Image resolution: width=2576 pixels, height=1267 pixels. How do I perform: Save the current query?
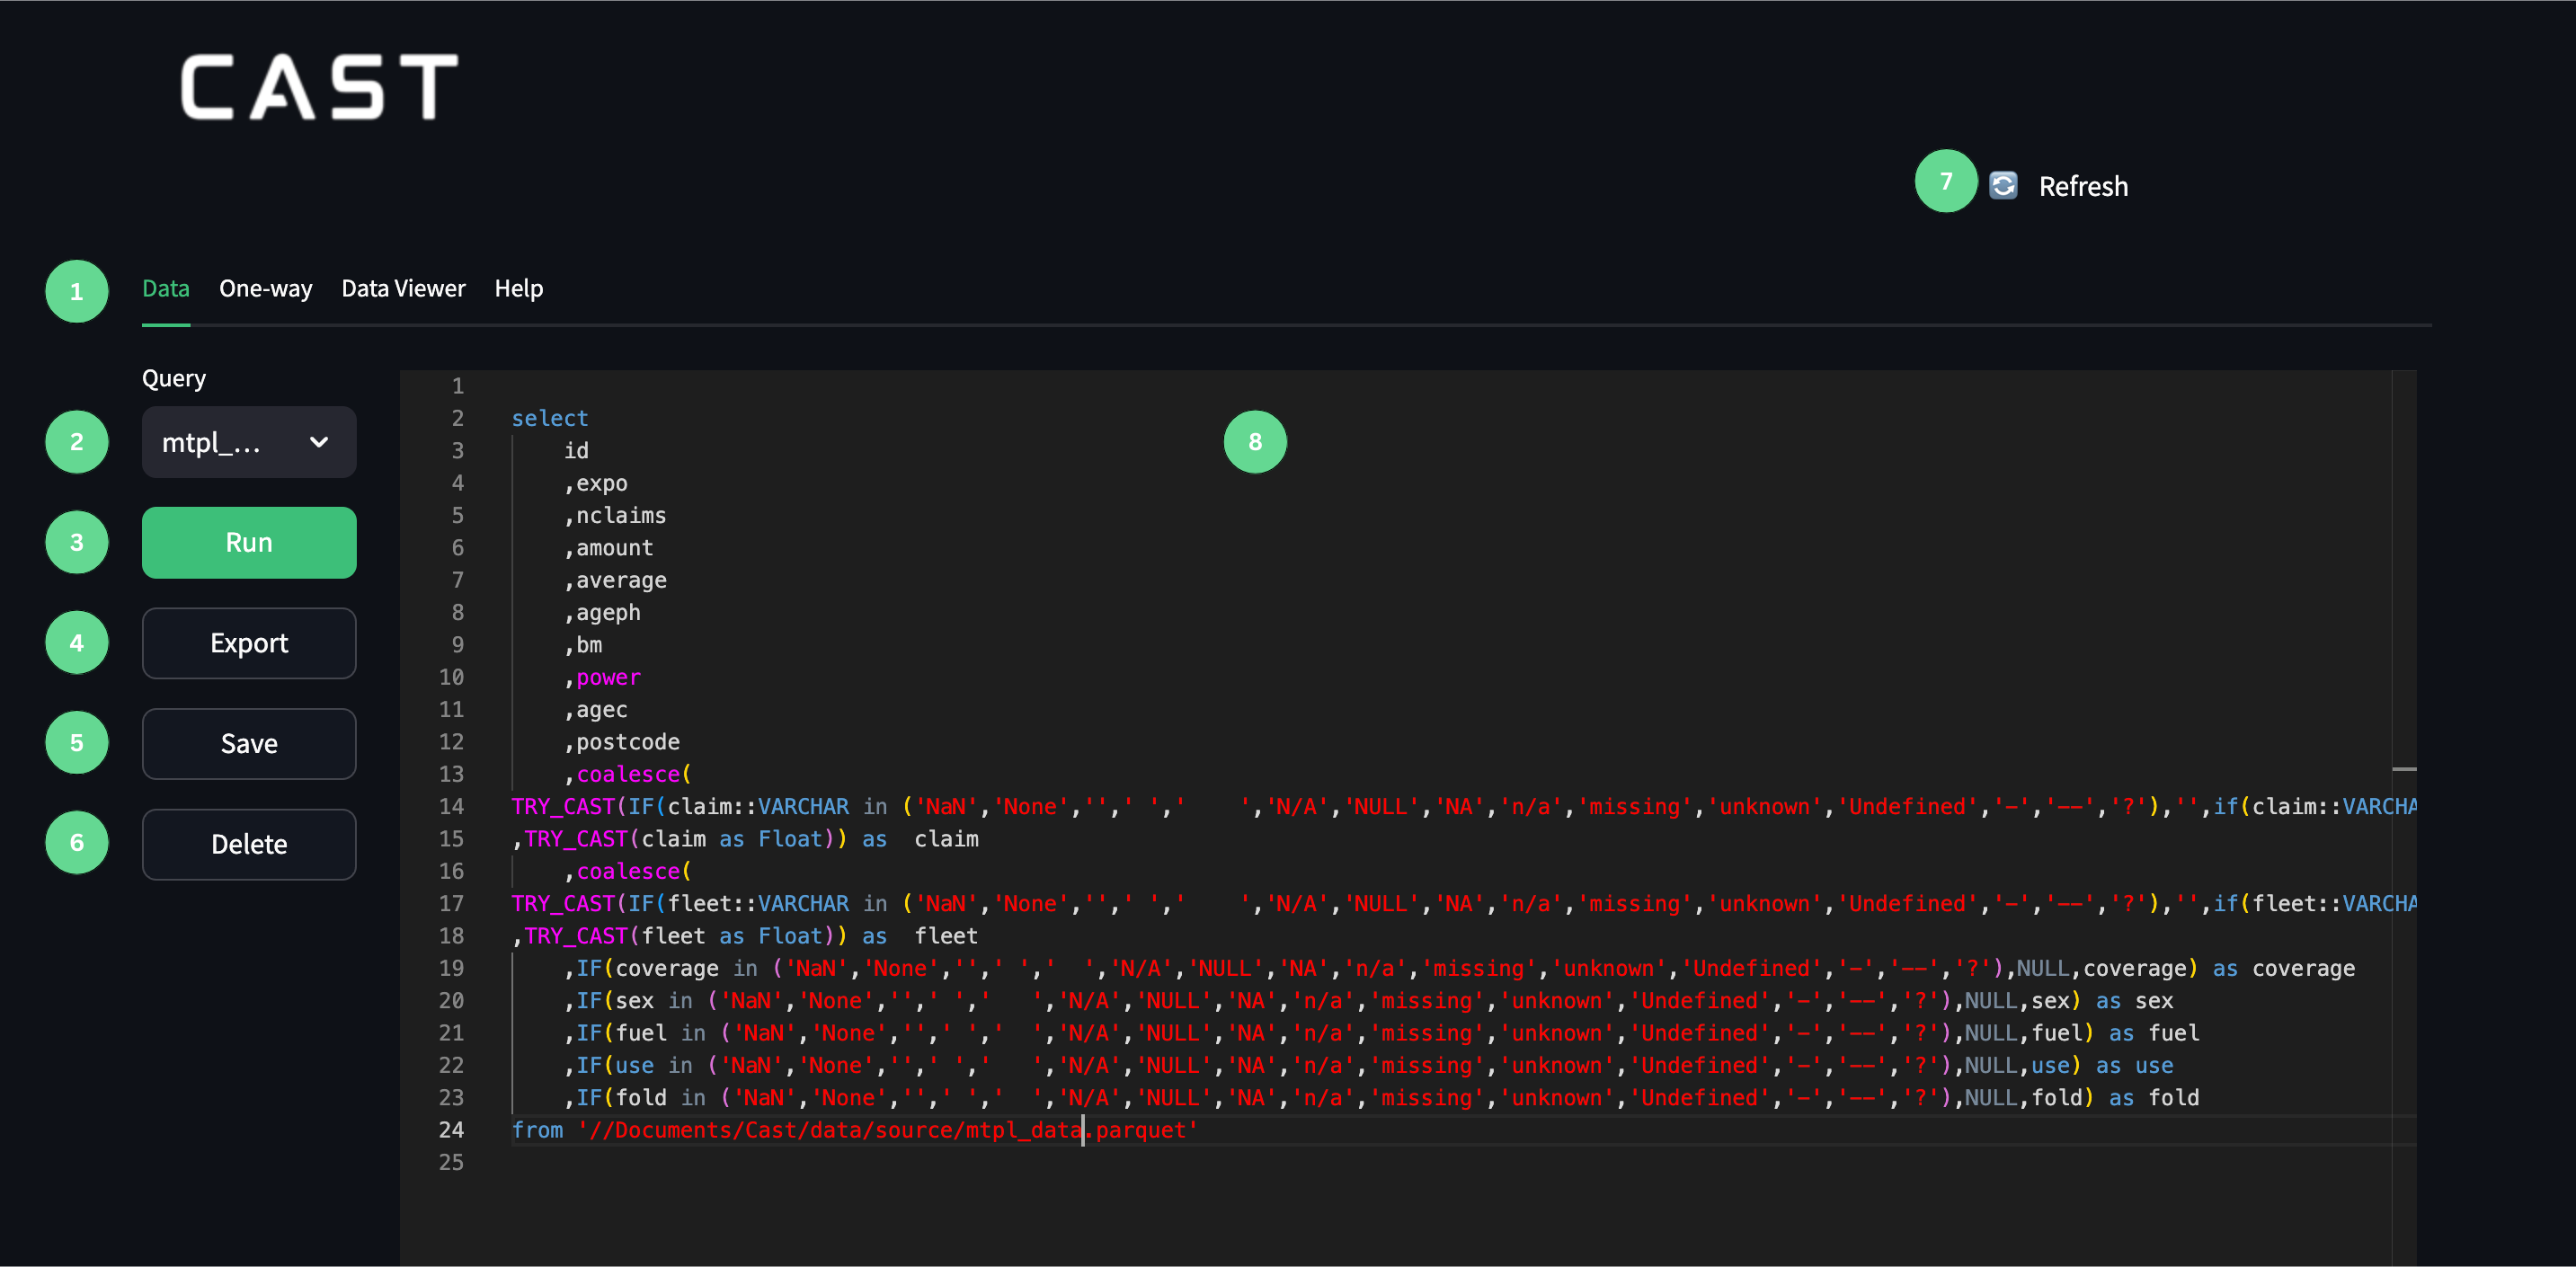click(248, 744)
